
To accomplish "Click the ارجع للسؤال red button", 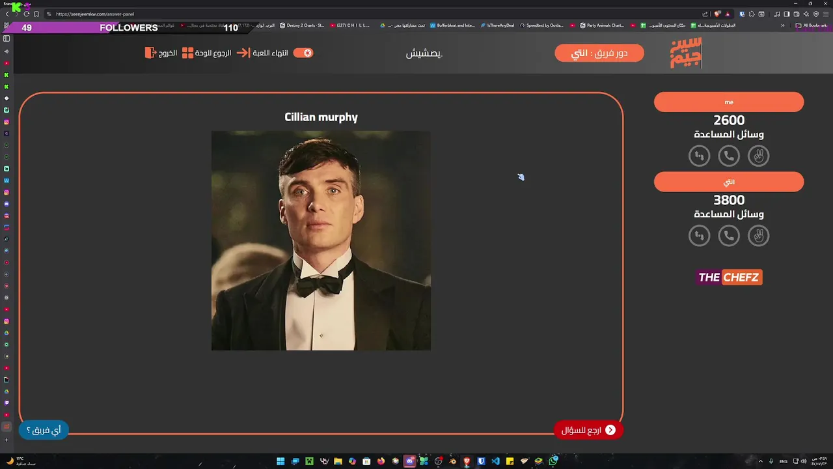I will (588, 430).
